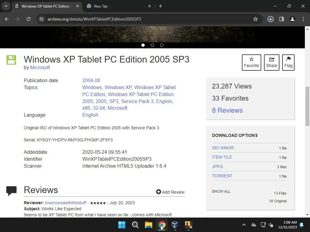
Task: Click the cloud sync tray icon
Action: (x=254, y=225)
